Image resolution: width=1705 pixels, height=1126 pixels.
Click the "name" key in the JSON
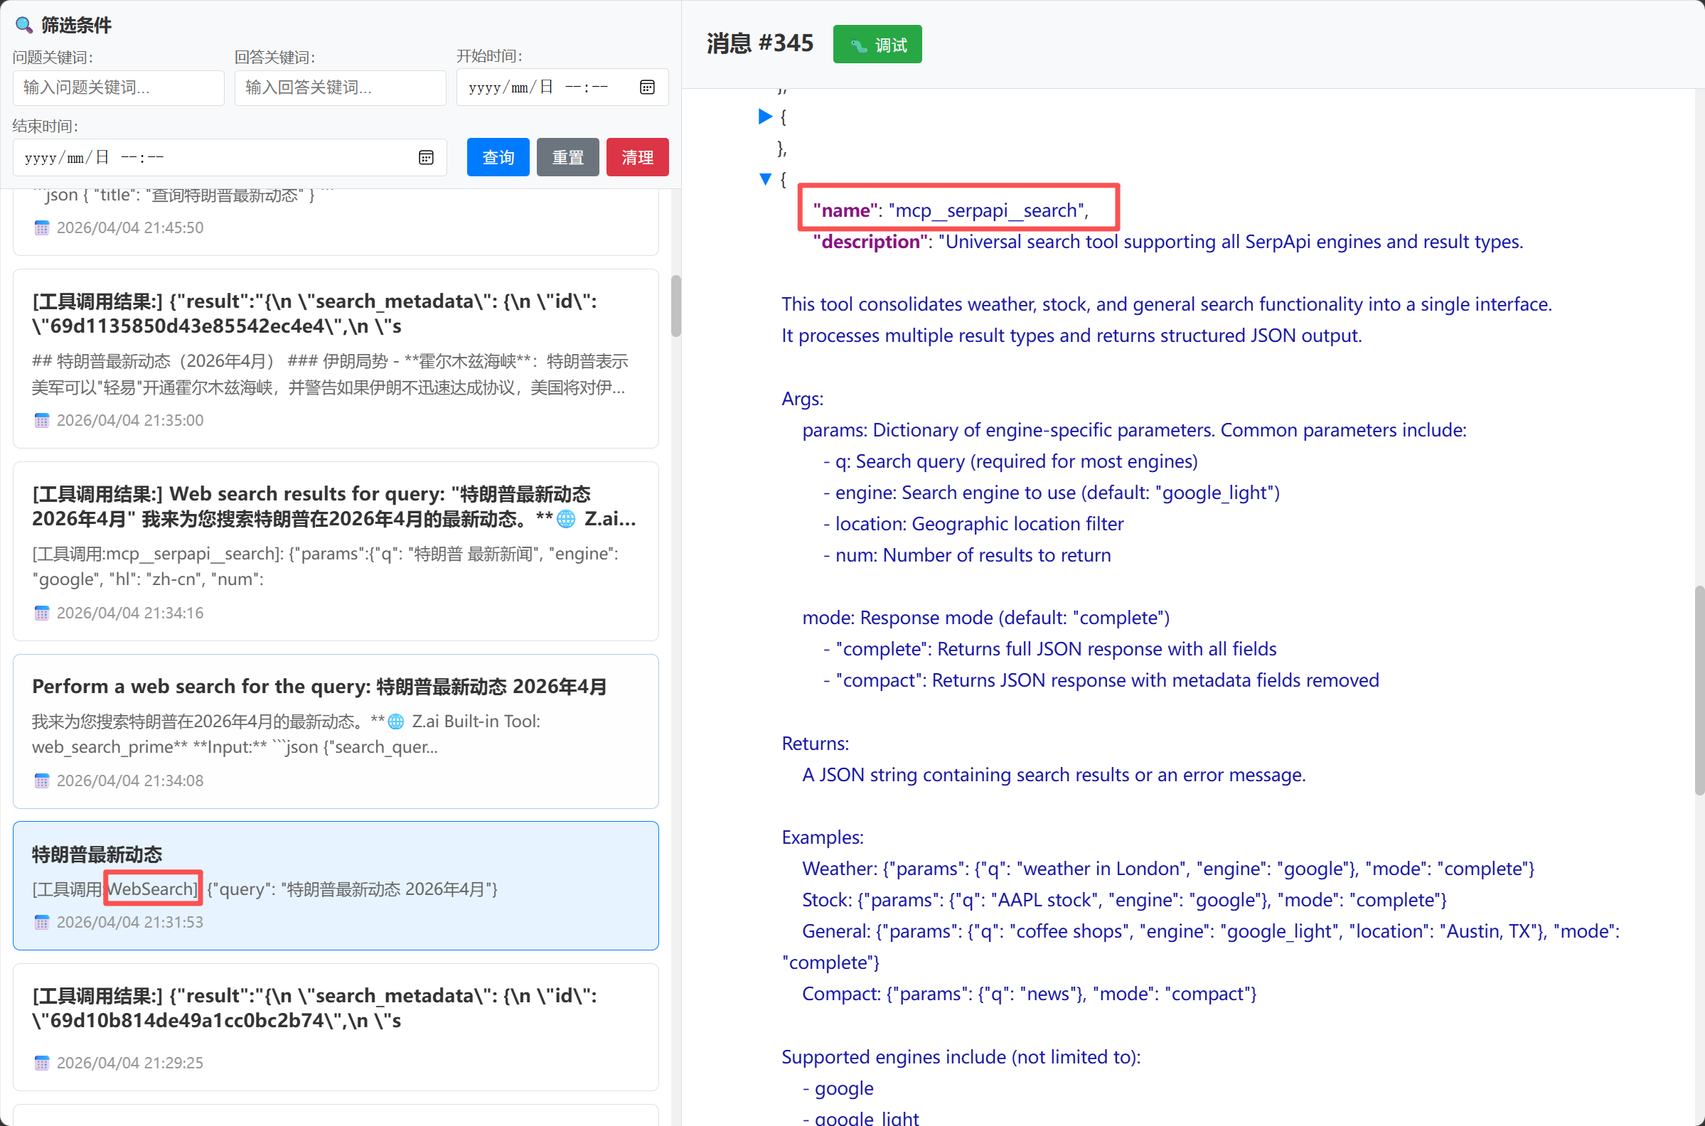[845, 210]
